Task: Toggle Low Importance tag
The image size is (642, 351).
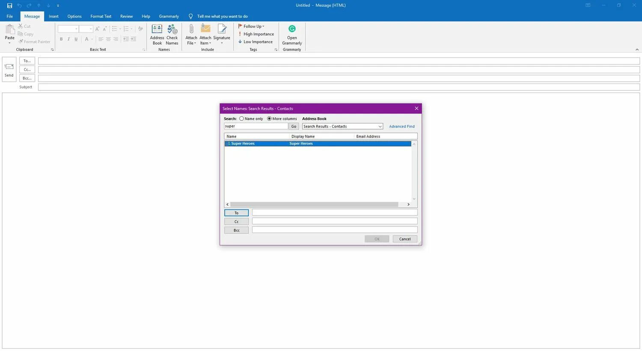Action: (x=256, y=42)
